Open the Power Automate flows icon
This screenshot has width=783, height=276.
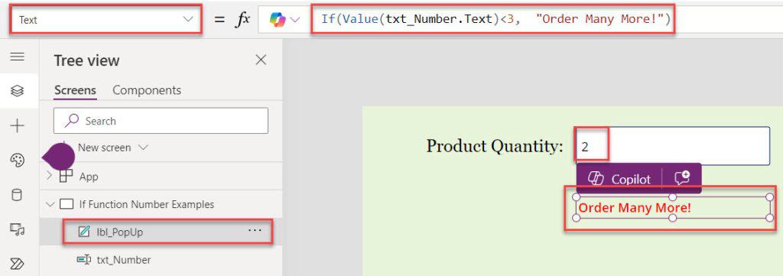(x=18, y=264)
